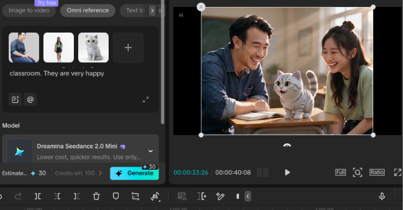Click the total duration 00:00:40:08
This screenshot has height=210, width=403.
233,173
